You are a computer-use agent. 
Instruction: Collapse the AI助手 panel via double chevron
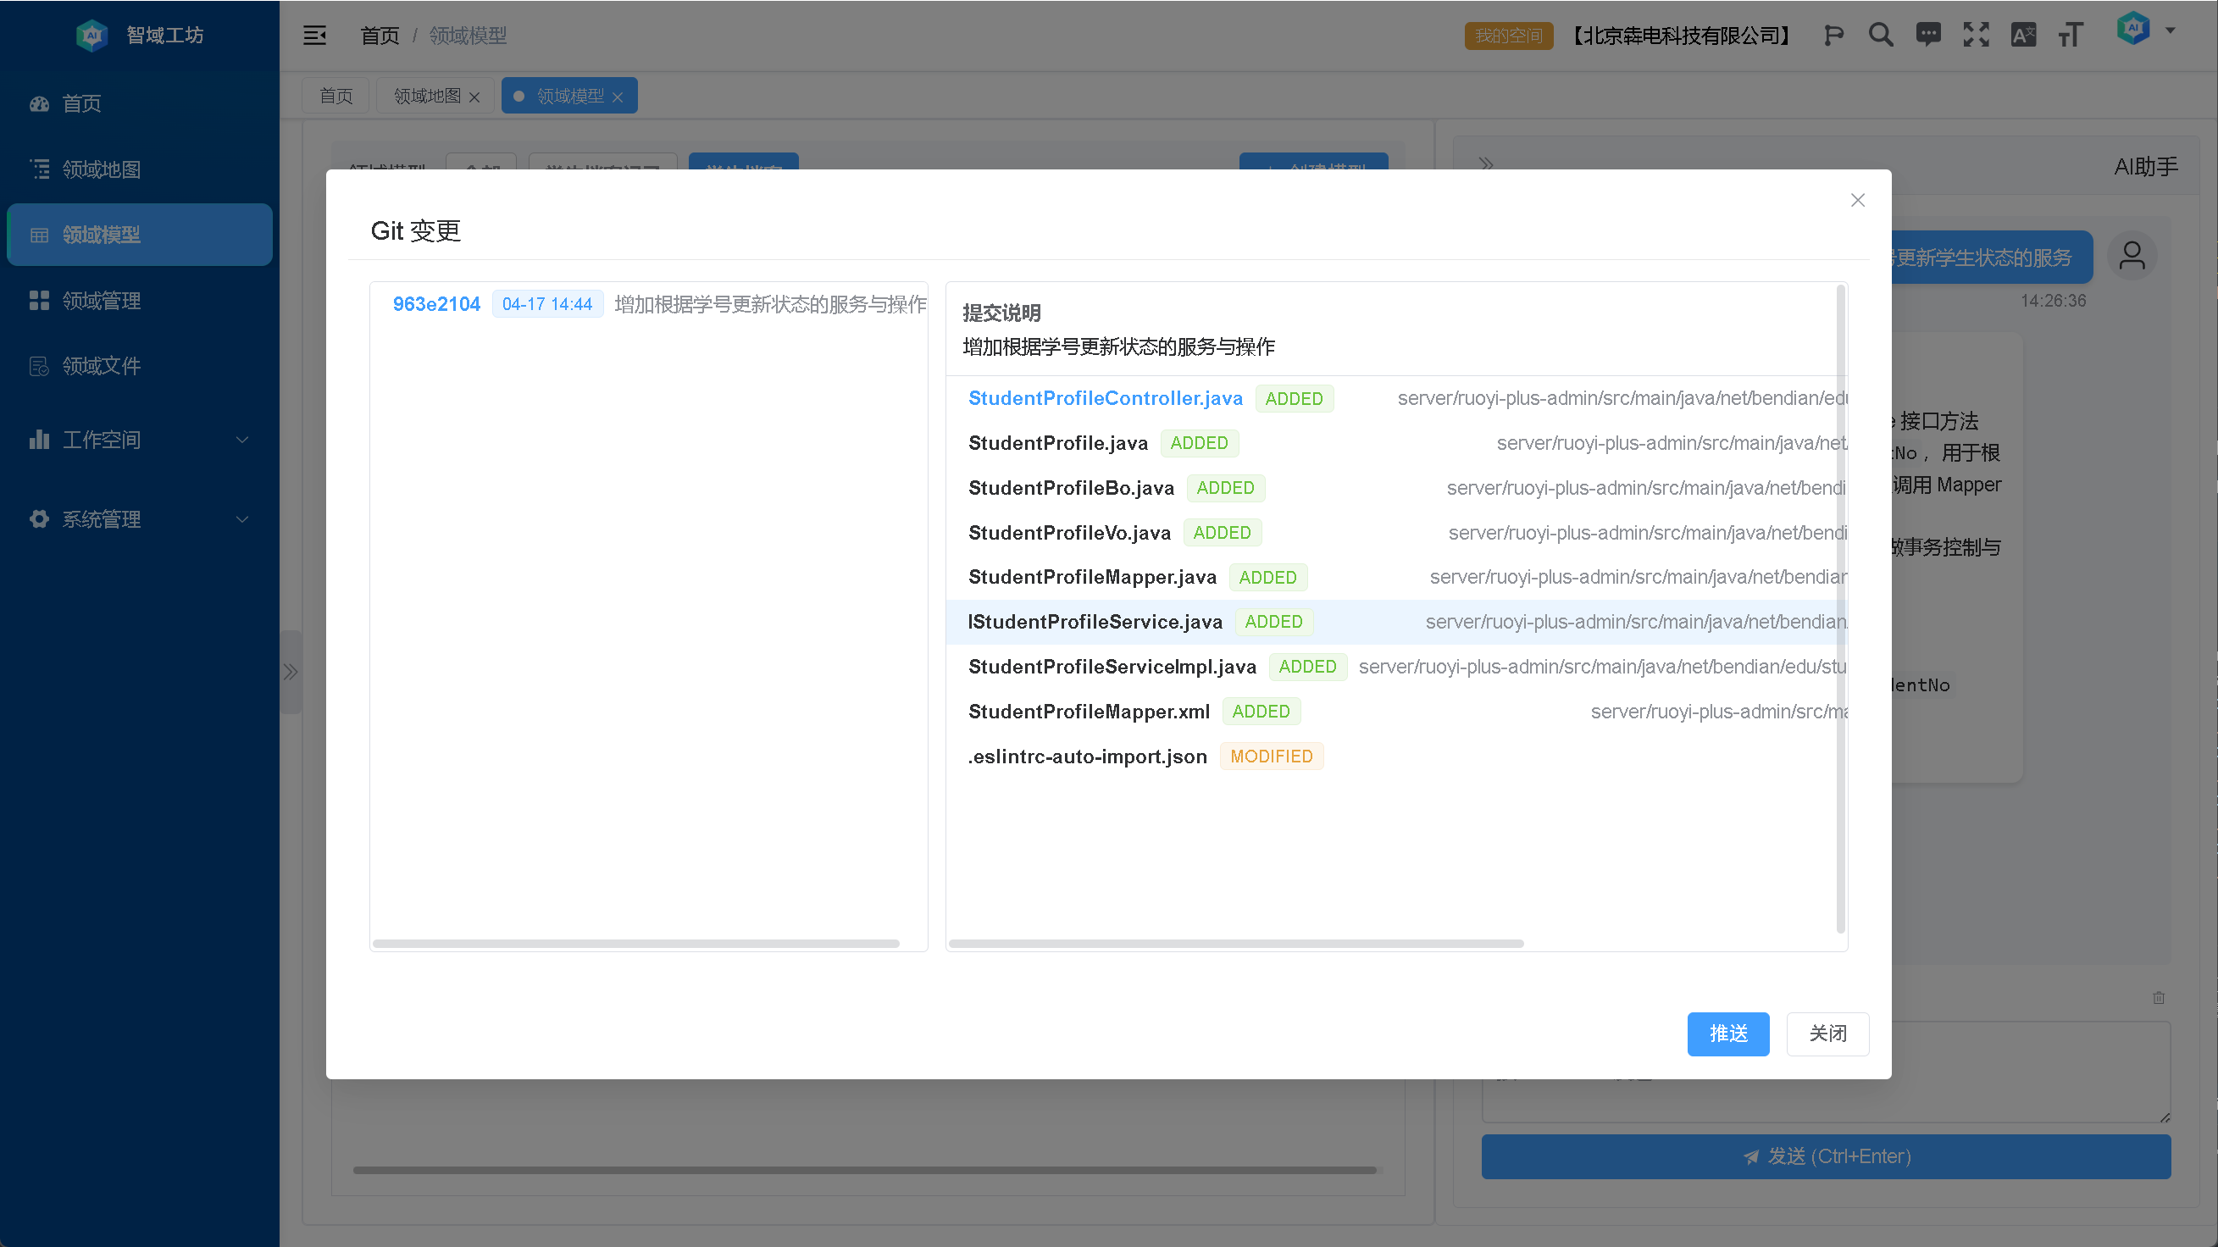[1486, 163]
